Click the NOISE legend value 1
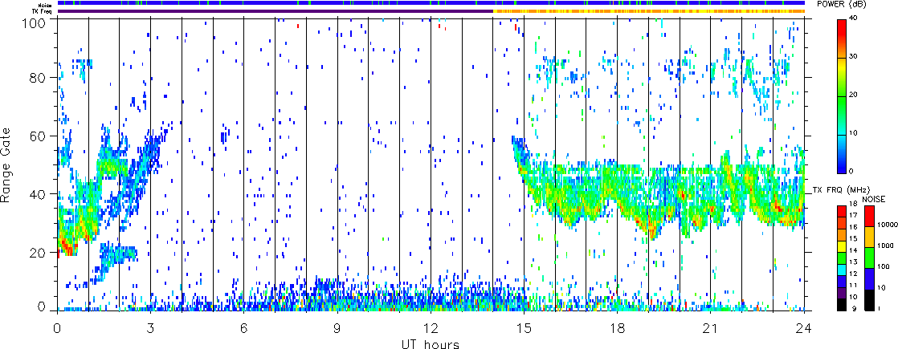898x349 pixels. [x=879, y=308]
